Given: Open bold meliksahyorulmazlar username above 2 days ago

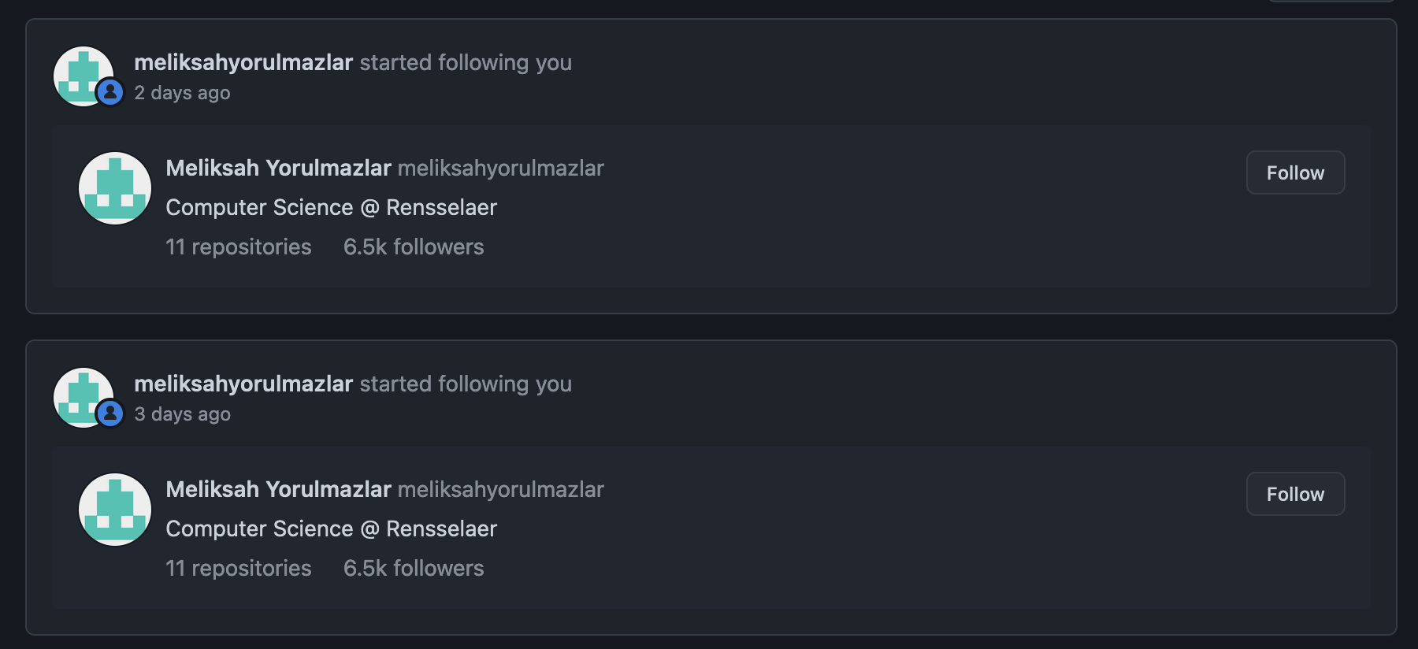Looking at the screenshot, I should [243, 62].
